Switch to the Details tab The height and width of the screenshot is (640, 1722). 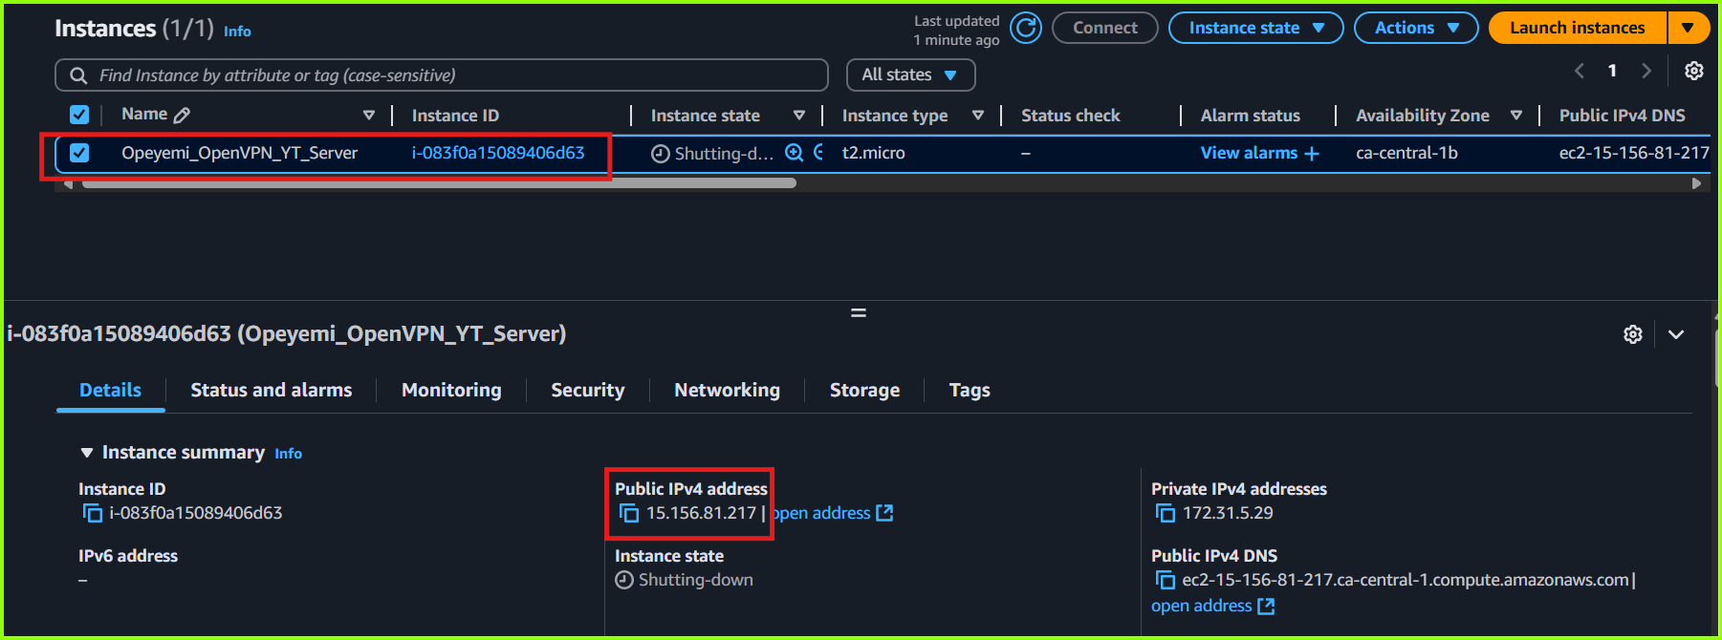click(x=110, y=390)
